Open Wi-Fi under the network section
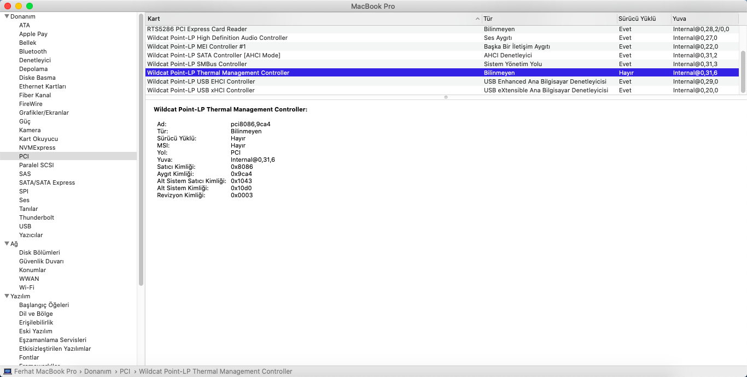 pyautogui.click(x=27, y=287)
